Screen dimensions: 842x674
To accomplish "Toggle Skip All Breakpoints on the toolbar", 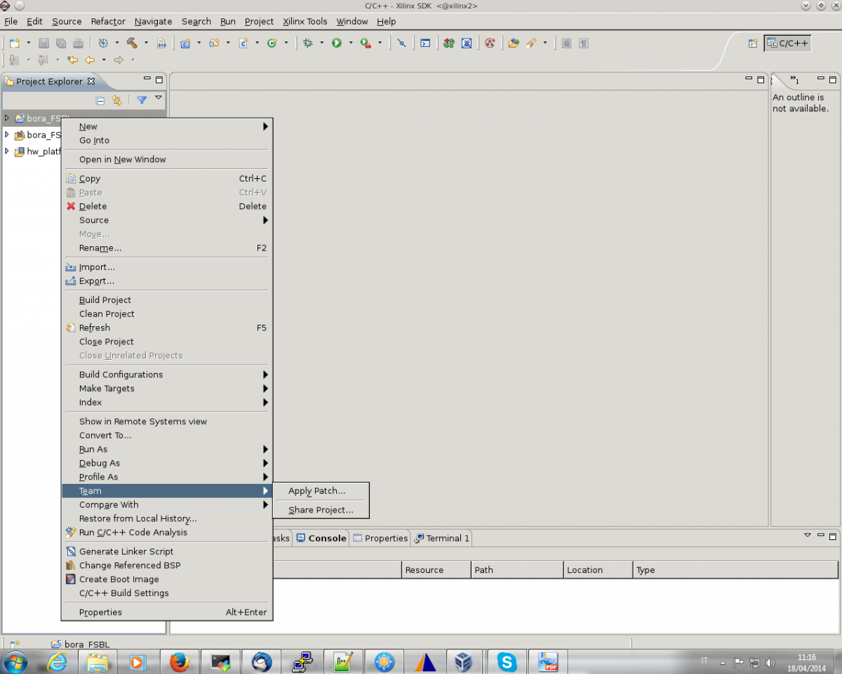I will click(402, 43).
